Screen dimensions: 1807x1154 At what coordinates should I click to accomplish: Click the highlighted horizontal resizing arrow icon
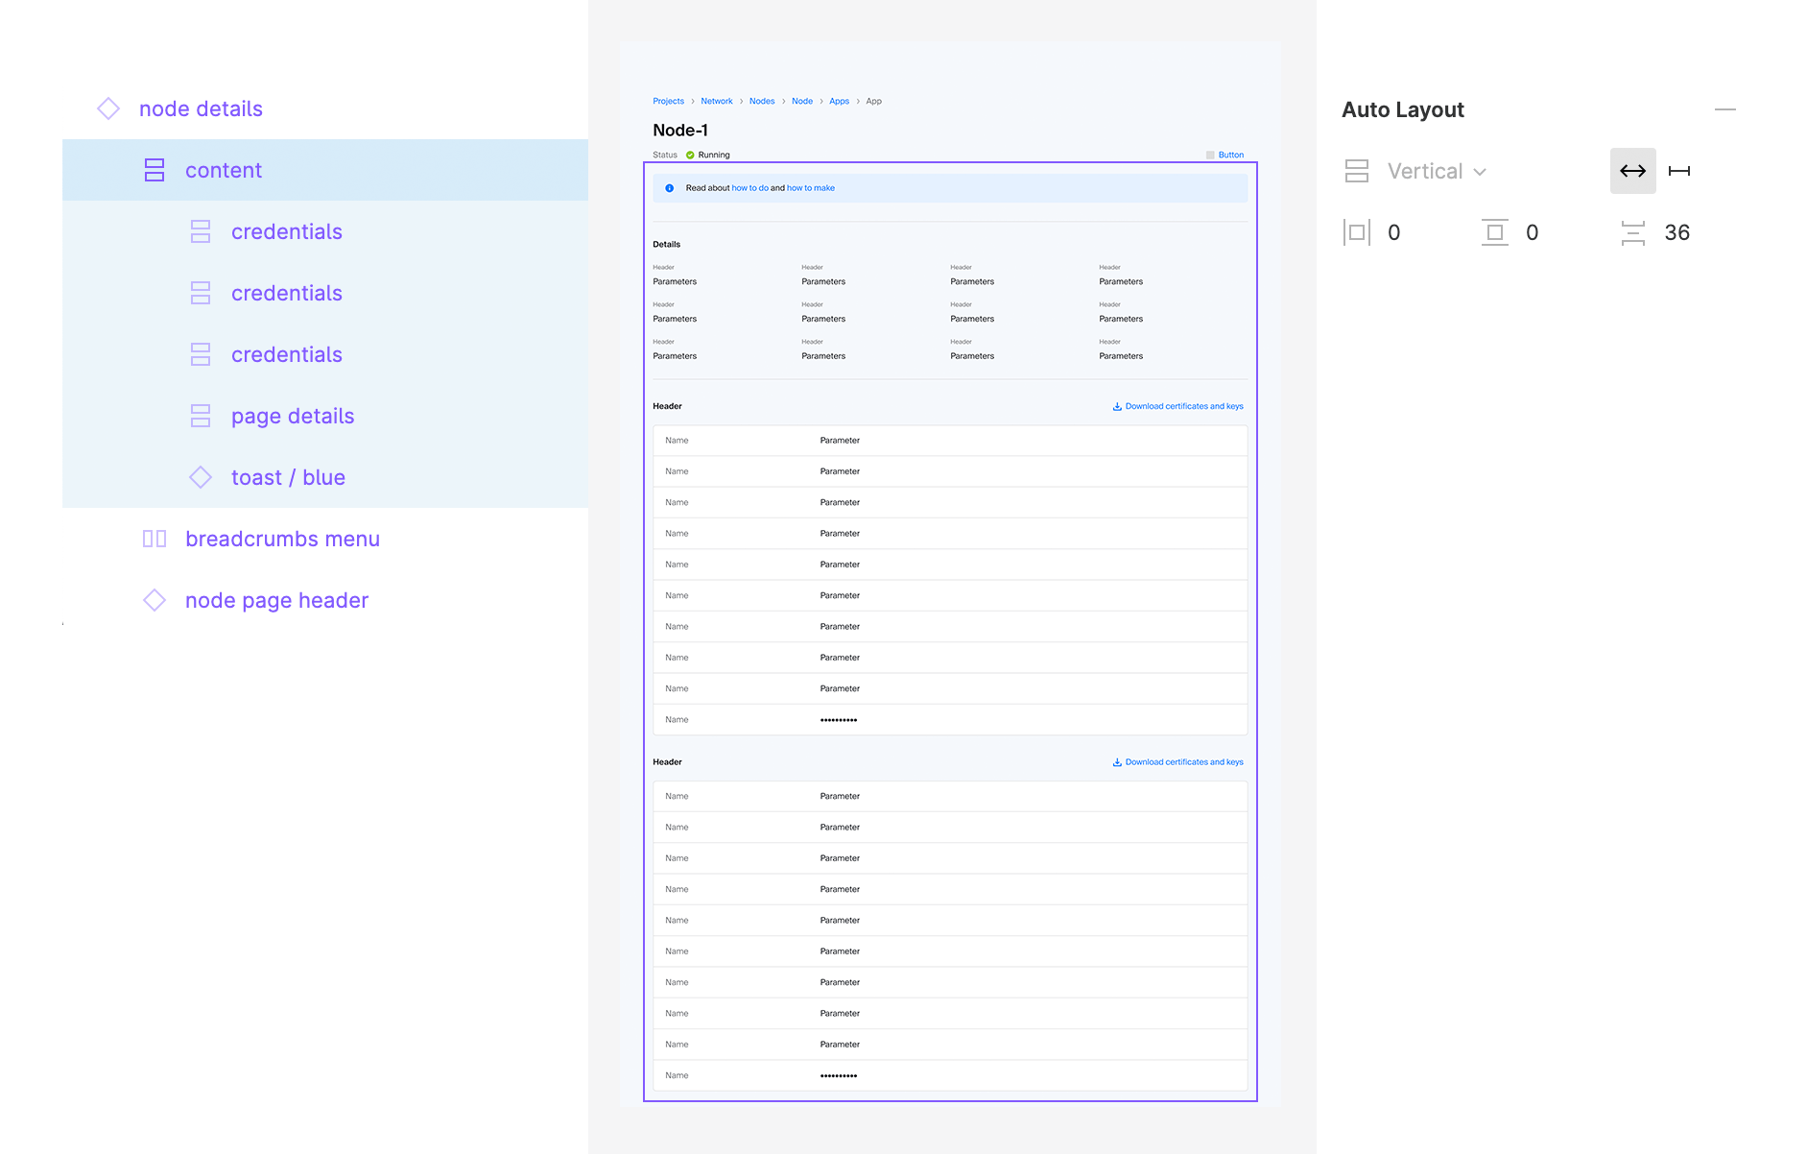click(x=1632, y=171)
